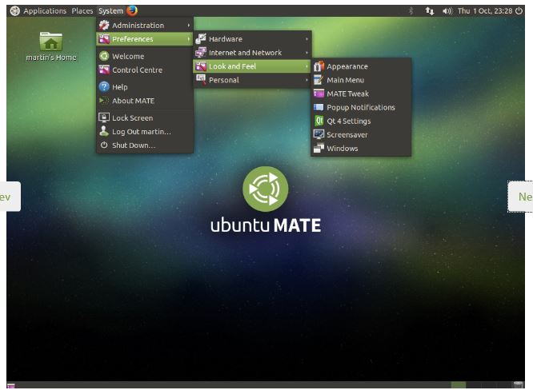Click the MATE Tweak text label
The width and height of the screenshot is (533, 390).
click(x=347, y=94)
